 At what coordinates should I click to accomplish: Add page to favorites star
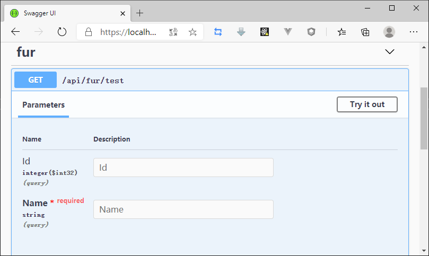[x=192, y=32]
